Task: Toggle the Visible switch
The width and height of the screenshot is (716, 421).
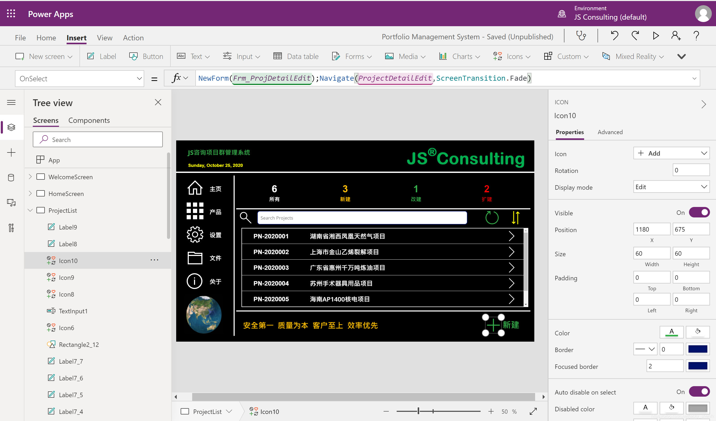Action: coord(699,212)
